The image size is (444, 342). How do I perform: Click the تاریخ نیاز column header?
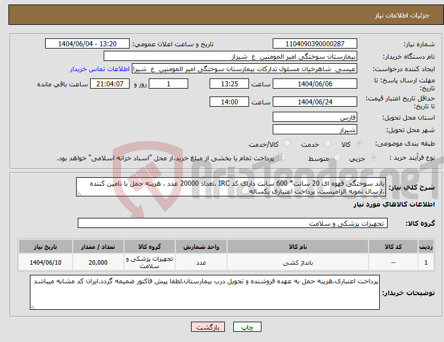[x=46, y=247]
